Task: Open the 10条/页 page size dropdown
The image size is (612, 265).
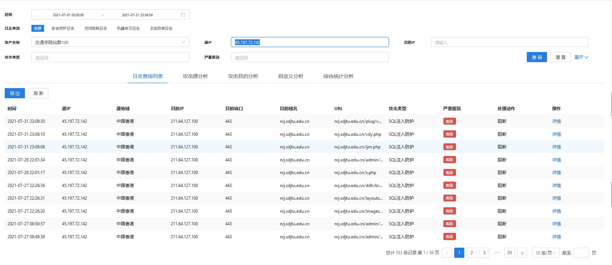Action: (x=546, y=253)
